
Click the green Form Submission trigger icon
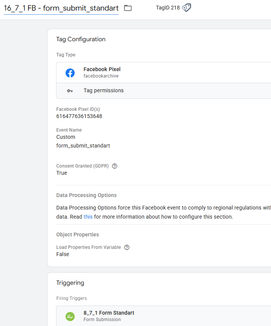click(x=70, y=316)
